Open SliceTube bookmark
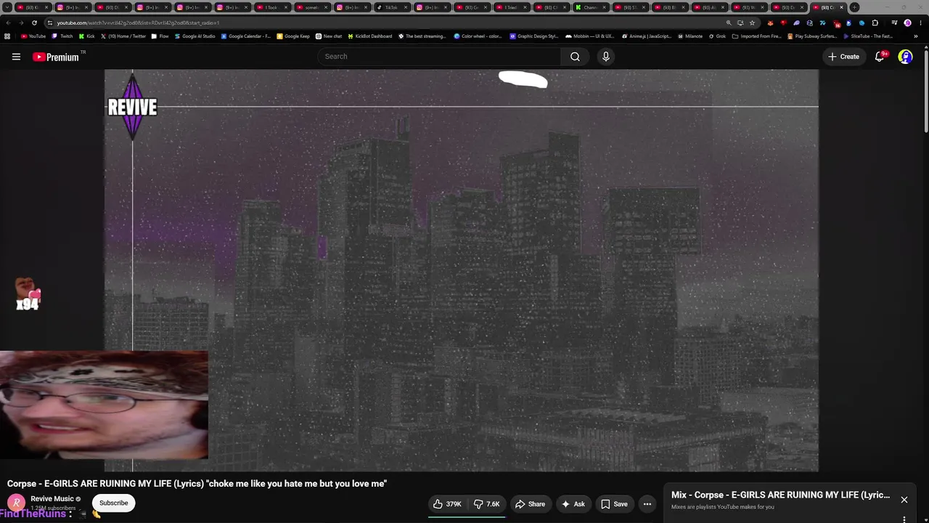This screenshot has width=929, height=523. click(x=868, y=36)
